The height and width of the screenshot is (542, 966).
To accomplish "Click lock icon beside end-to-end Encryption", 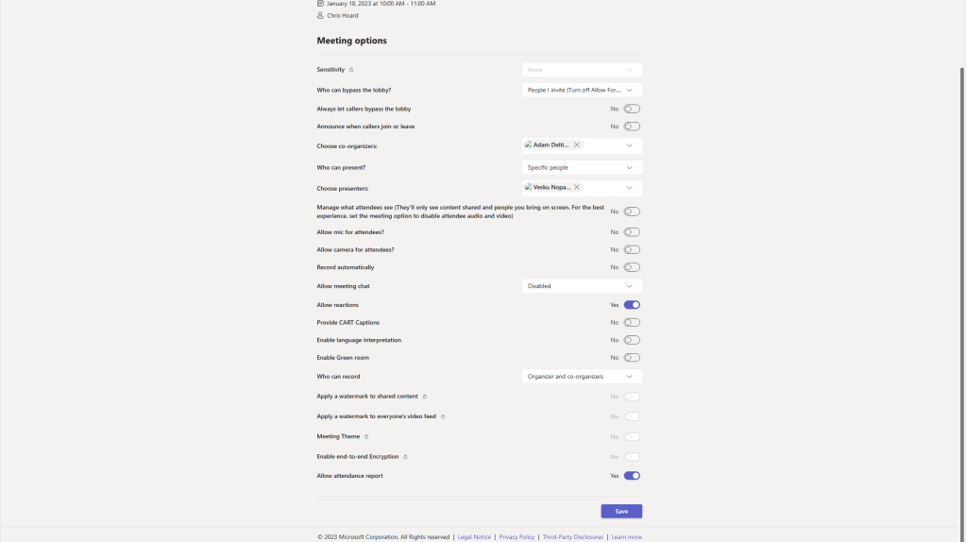I will click(x=405, y=457).
